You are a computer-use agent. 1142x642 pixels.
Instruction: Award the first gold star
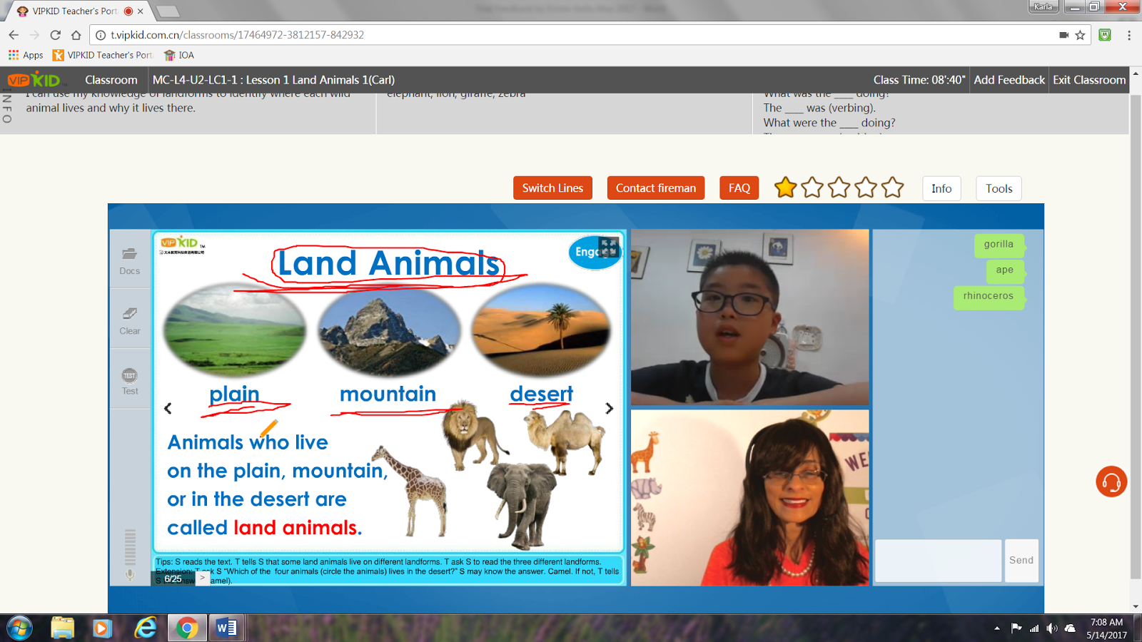[785, 188]
